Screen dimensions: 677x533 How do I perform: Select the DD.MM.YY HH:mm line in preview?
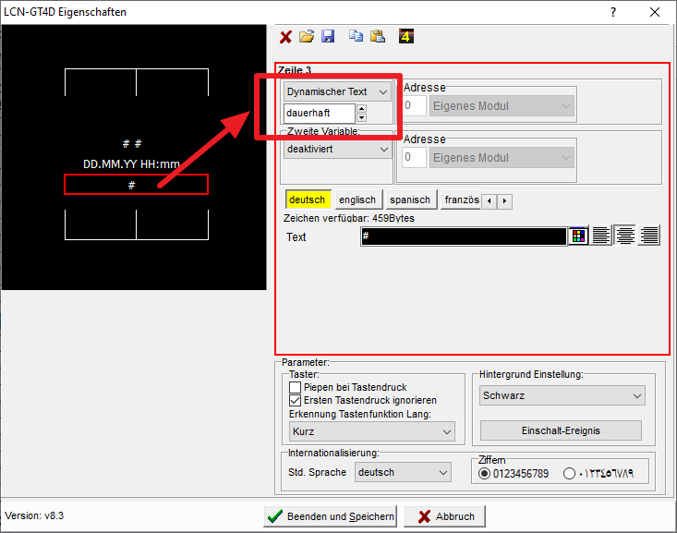131,164
